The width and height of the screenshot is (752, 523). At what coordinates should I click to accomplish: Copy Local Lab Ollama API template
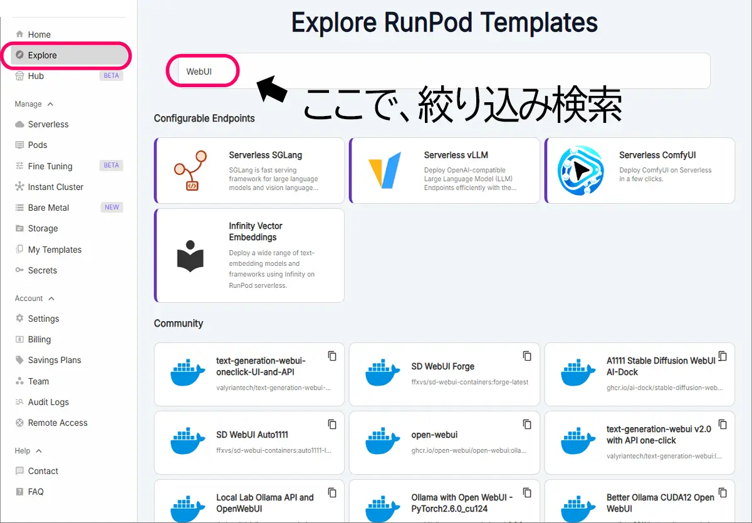pyautogui.click(x=332, y=492)
